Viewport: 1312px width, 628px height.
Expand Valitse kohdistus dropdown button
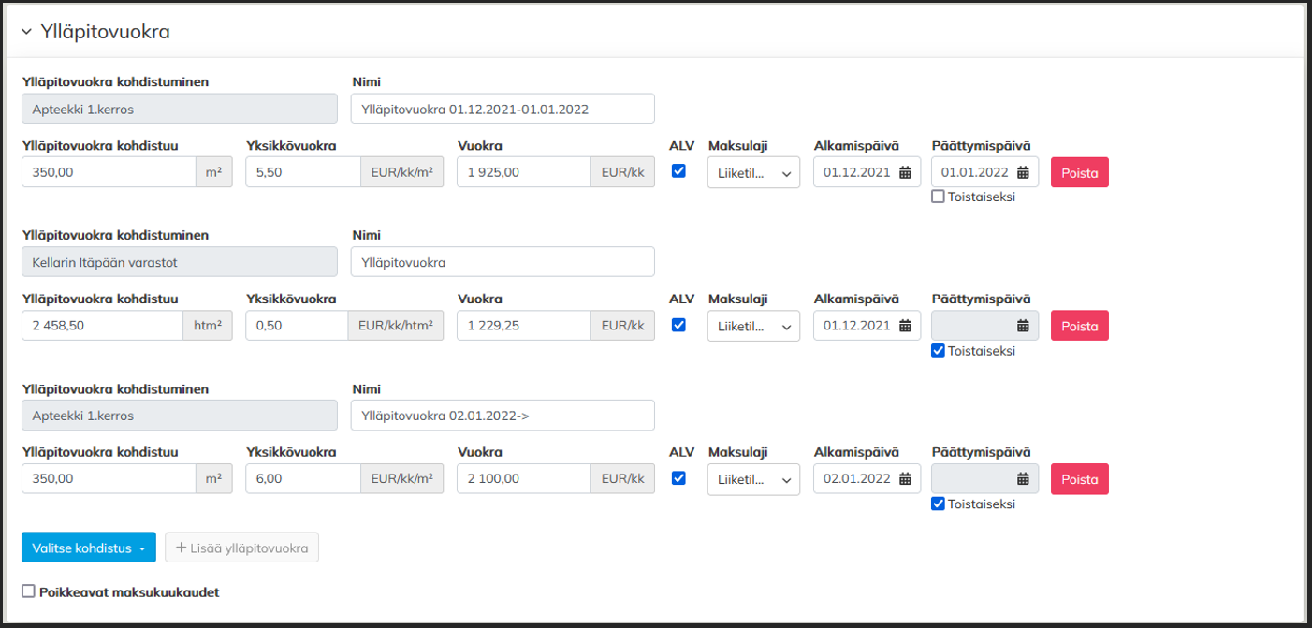pos(88,548)
